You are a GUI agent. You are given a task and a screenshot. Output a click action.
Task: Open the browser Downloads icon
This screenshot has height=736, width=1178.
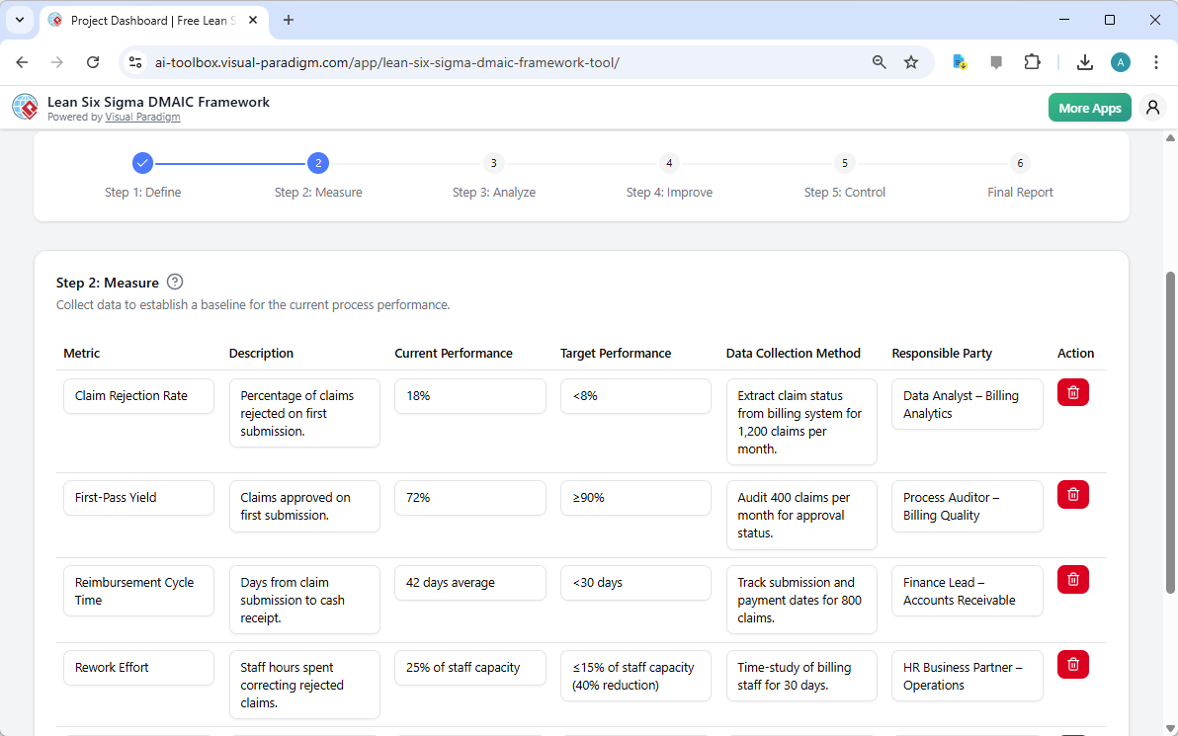point(1085,61)
